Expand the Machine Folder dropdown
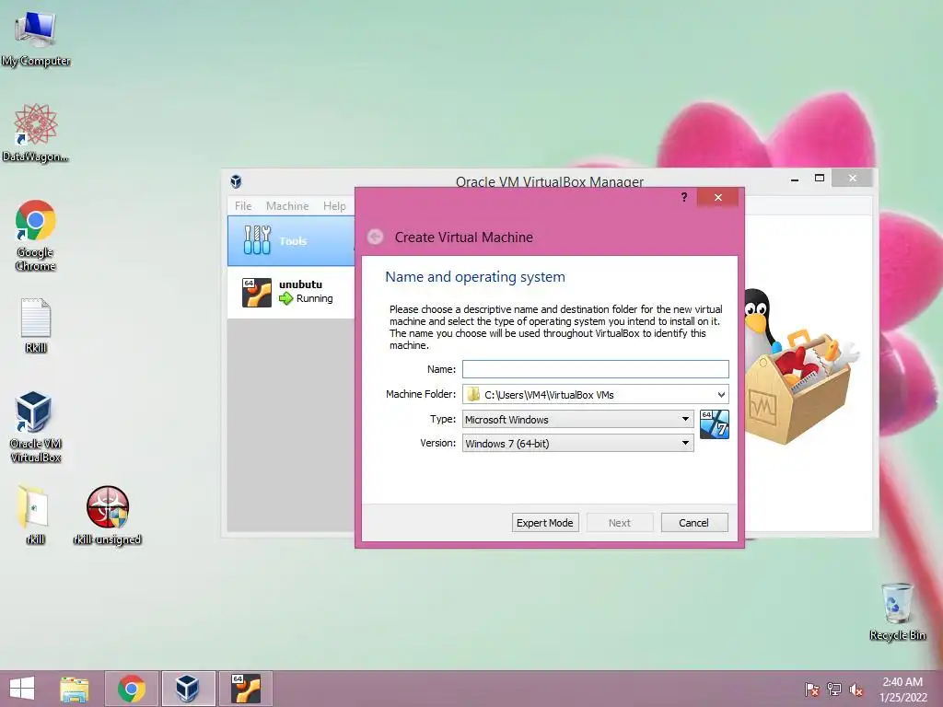 coord(721,394)
